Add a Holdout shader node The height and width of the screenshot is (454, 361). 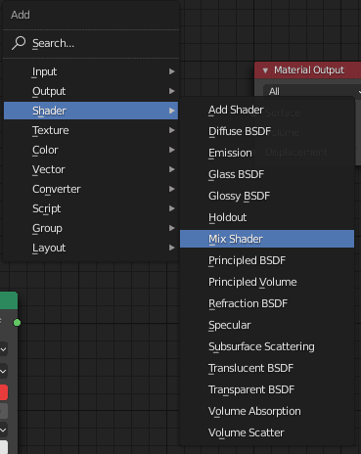267,217
